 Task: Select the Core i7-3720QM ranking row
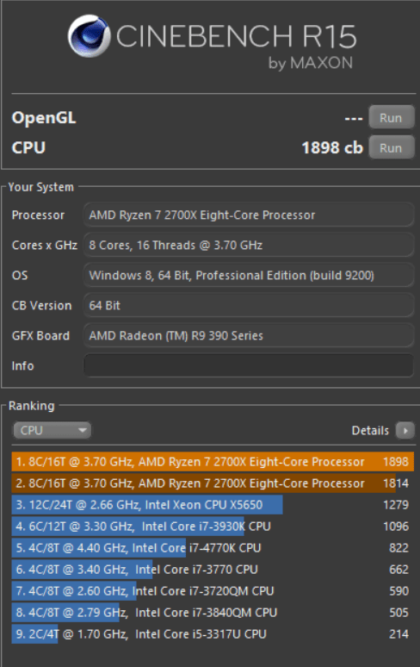click(x=213, y=591)
